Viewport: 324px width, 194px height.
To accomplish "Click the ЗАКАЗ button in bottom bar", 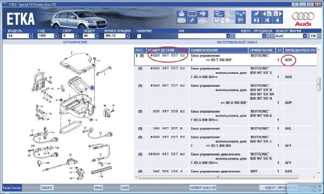I will coord(46,188).
